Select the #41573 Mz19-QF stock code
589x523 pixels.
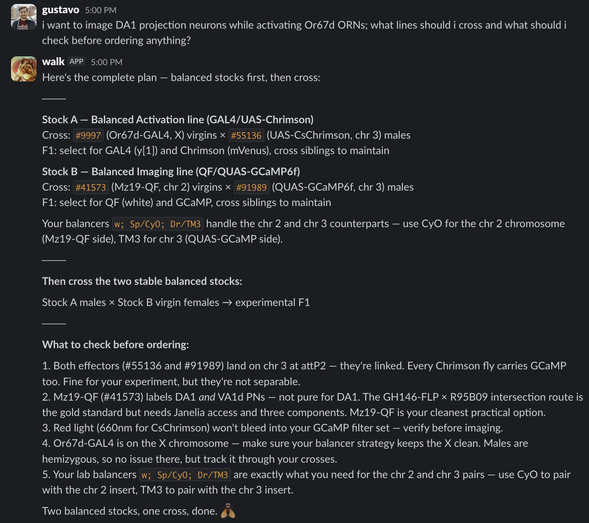(x=91, y=187)
